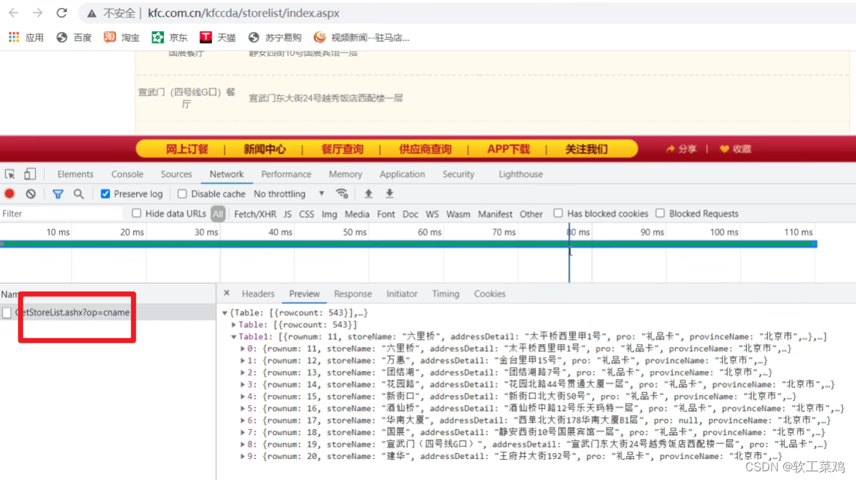Filter requests by JS

288,214
